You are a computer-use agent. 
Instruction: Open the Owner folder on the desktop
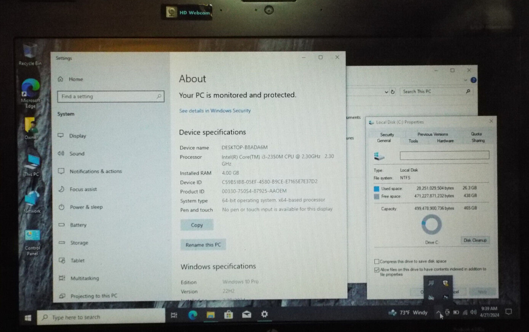point(31,129)
